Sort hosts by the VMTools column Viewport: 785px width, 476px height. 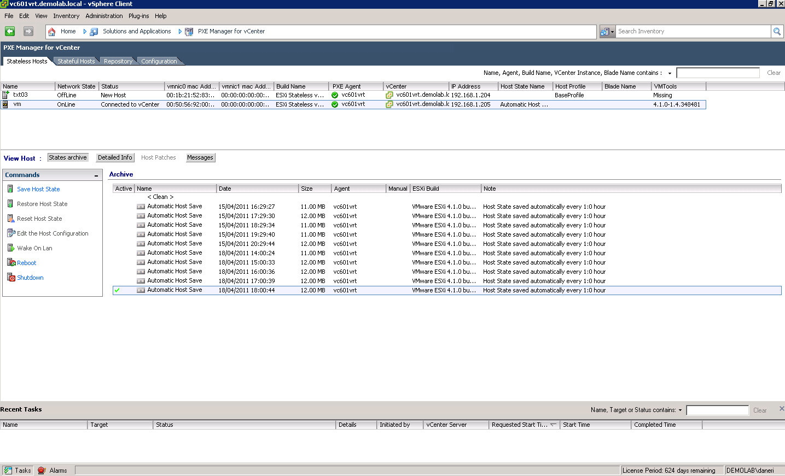pyautogui.click(x=679, y=86)
